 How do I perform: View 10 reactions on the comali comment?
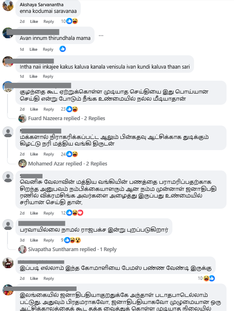click(x=206, y=278)
